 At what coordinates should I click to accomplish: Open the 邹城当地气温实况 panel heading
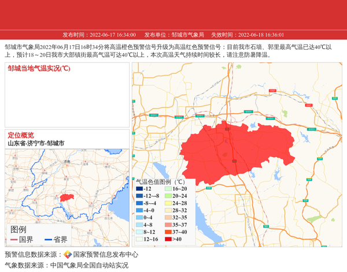click(x=39, y=68)
